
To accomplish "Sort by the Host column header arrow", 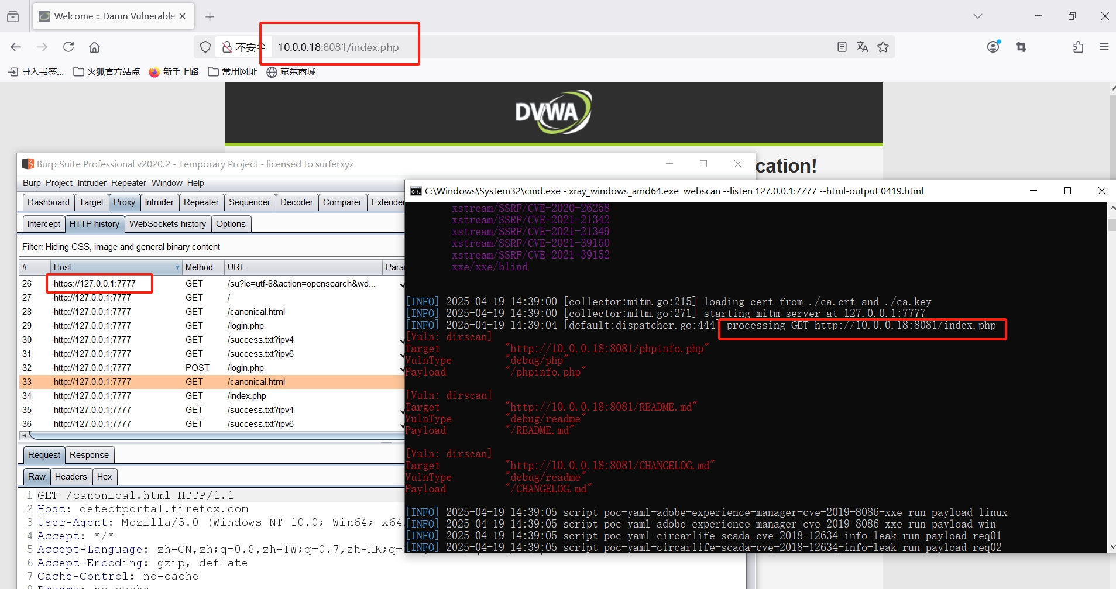I will (x=177, y=267).
